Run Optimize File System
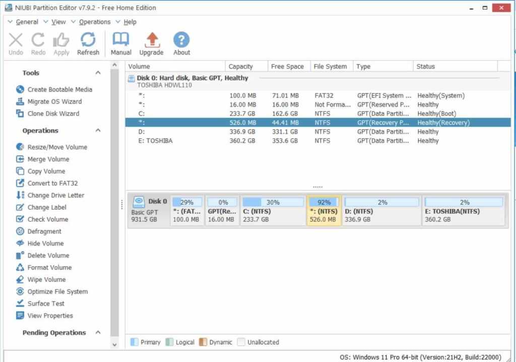 [52, 291]
